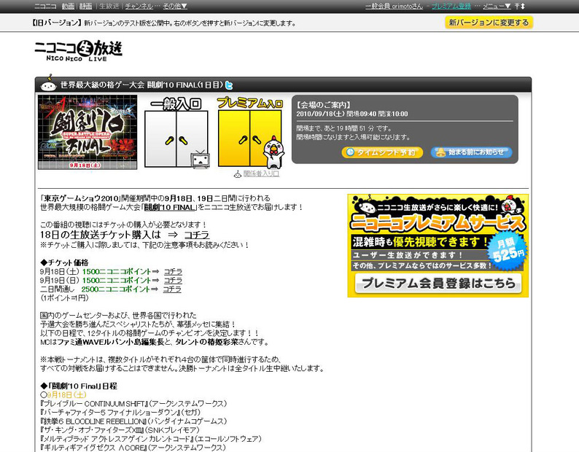Click the ギルティギア イグゼクス ΛCORE line
579x452 pixels.
tap(133, 448)
